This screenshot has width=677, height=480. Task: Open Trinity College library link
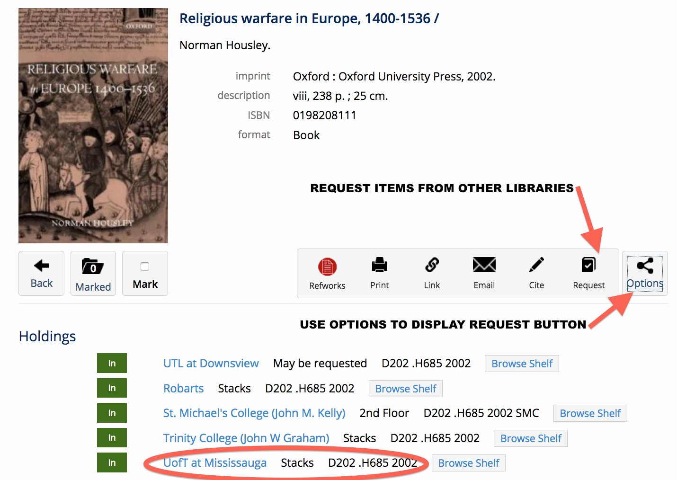(x=246, y=438)
